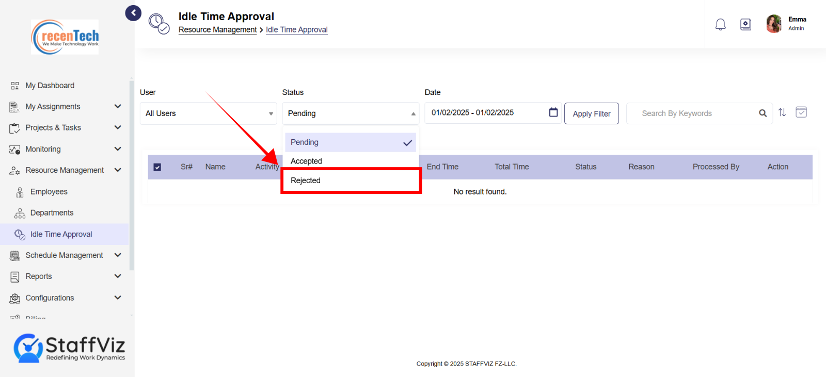Viewport: 826px width, 377px height.
Task: Click the Apply Filter button
Action: [x=592, y=113]
